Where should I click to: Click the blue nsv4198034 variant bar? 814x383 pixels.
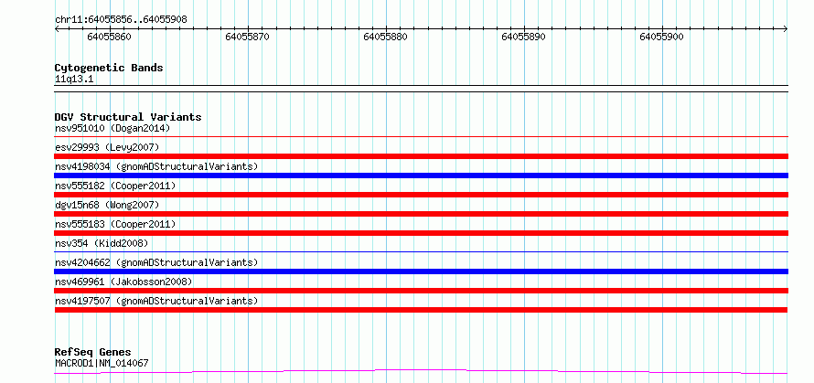[421, 176]
